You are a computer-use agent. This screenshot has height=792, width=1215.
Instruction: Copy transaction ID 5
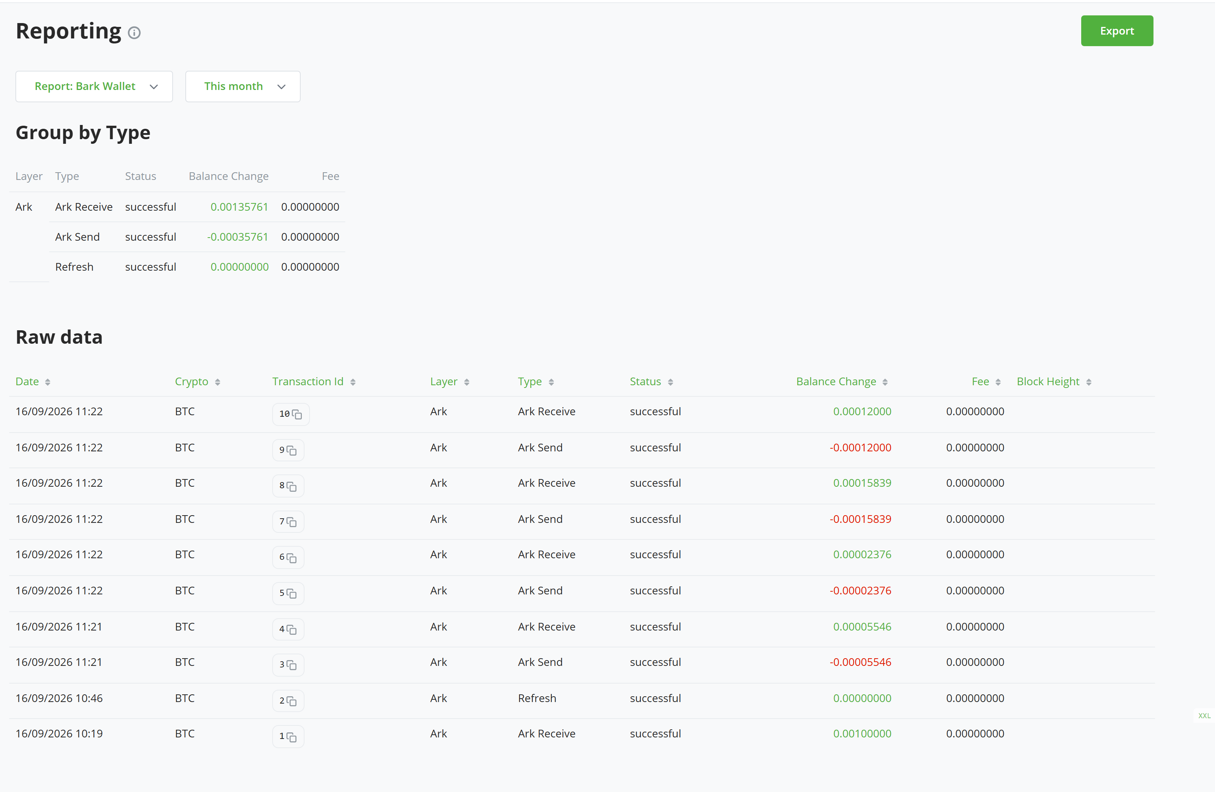click(x=291, y=594)
